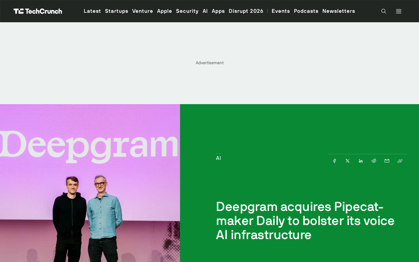Click the Advertisement banner area
Viewport: 419px width, 262px height.
209,63
